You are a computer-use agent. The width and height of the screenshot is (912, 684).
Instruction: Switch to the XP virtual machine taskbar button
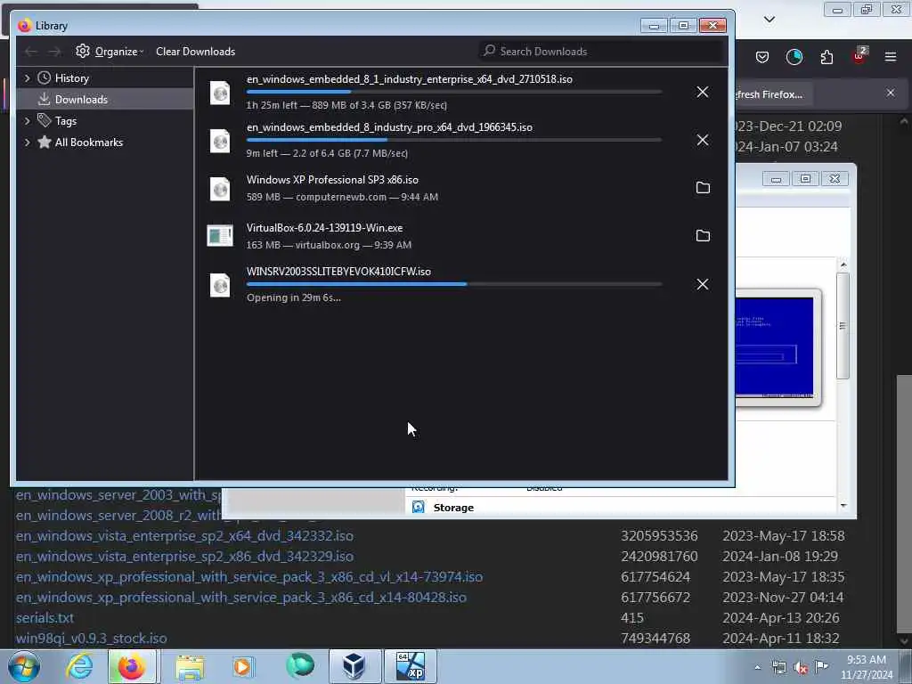click(x=410, y=666)
